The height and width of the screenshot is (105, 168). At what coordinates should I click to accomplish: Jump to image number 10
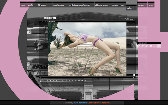tap(69, 80)
